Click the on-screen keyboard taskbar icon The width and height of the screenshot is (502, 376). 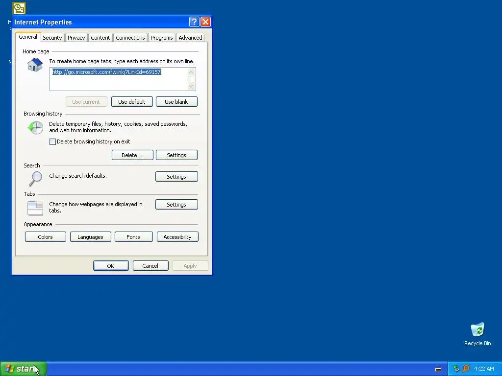pyautogui.click(x=438, y=369)
